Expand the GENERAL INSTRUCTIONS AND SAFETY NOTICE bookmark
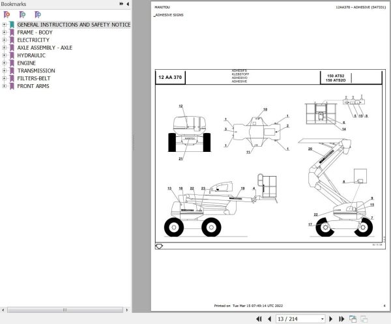 point(4,25)
